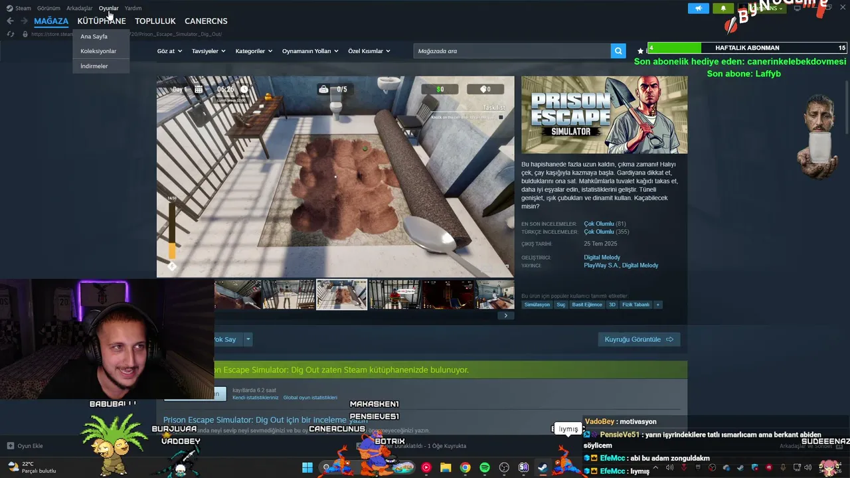Screen dimensions: 850x478
Task: Open the notifications bell
Action: (723, 8)
